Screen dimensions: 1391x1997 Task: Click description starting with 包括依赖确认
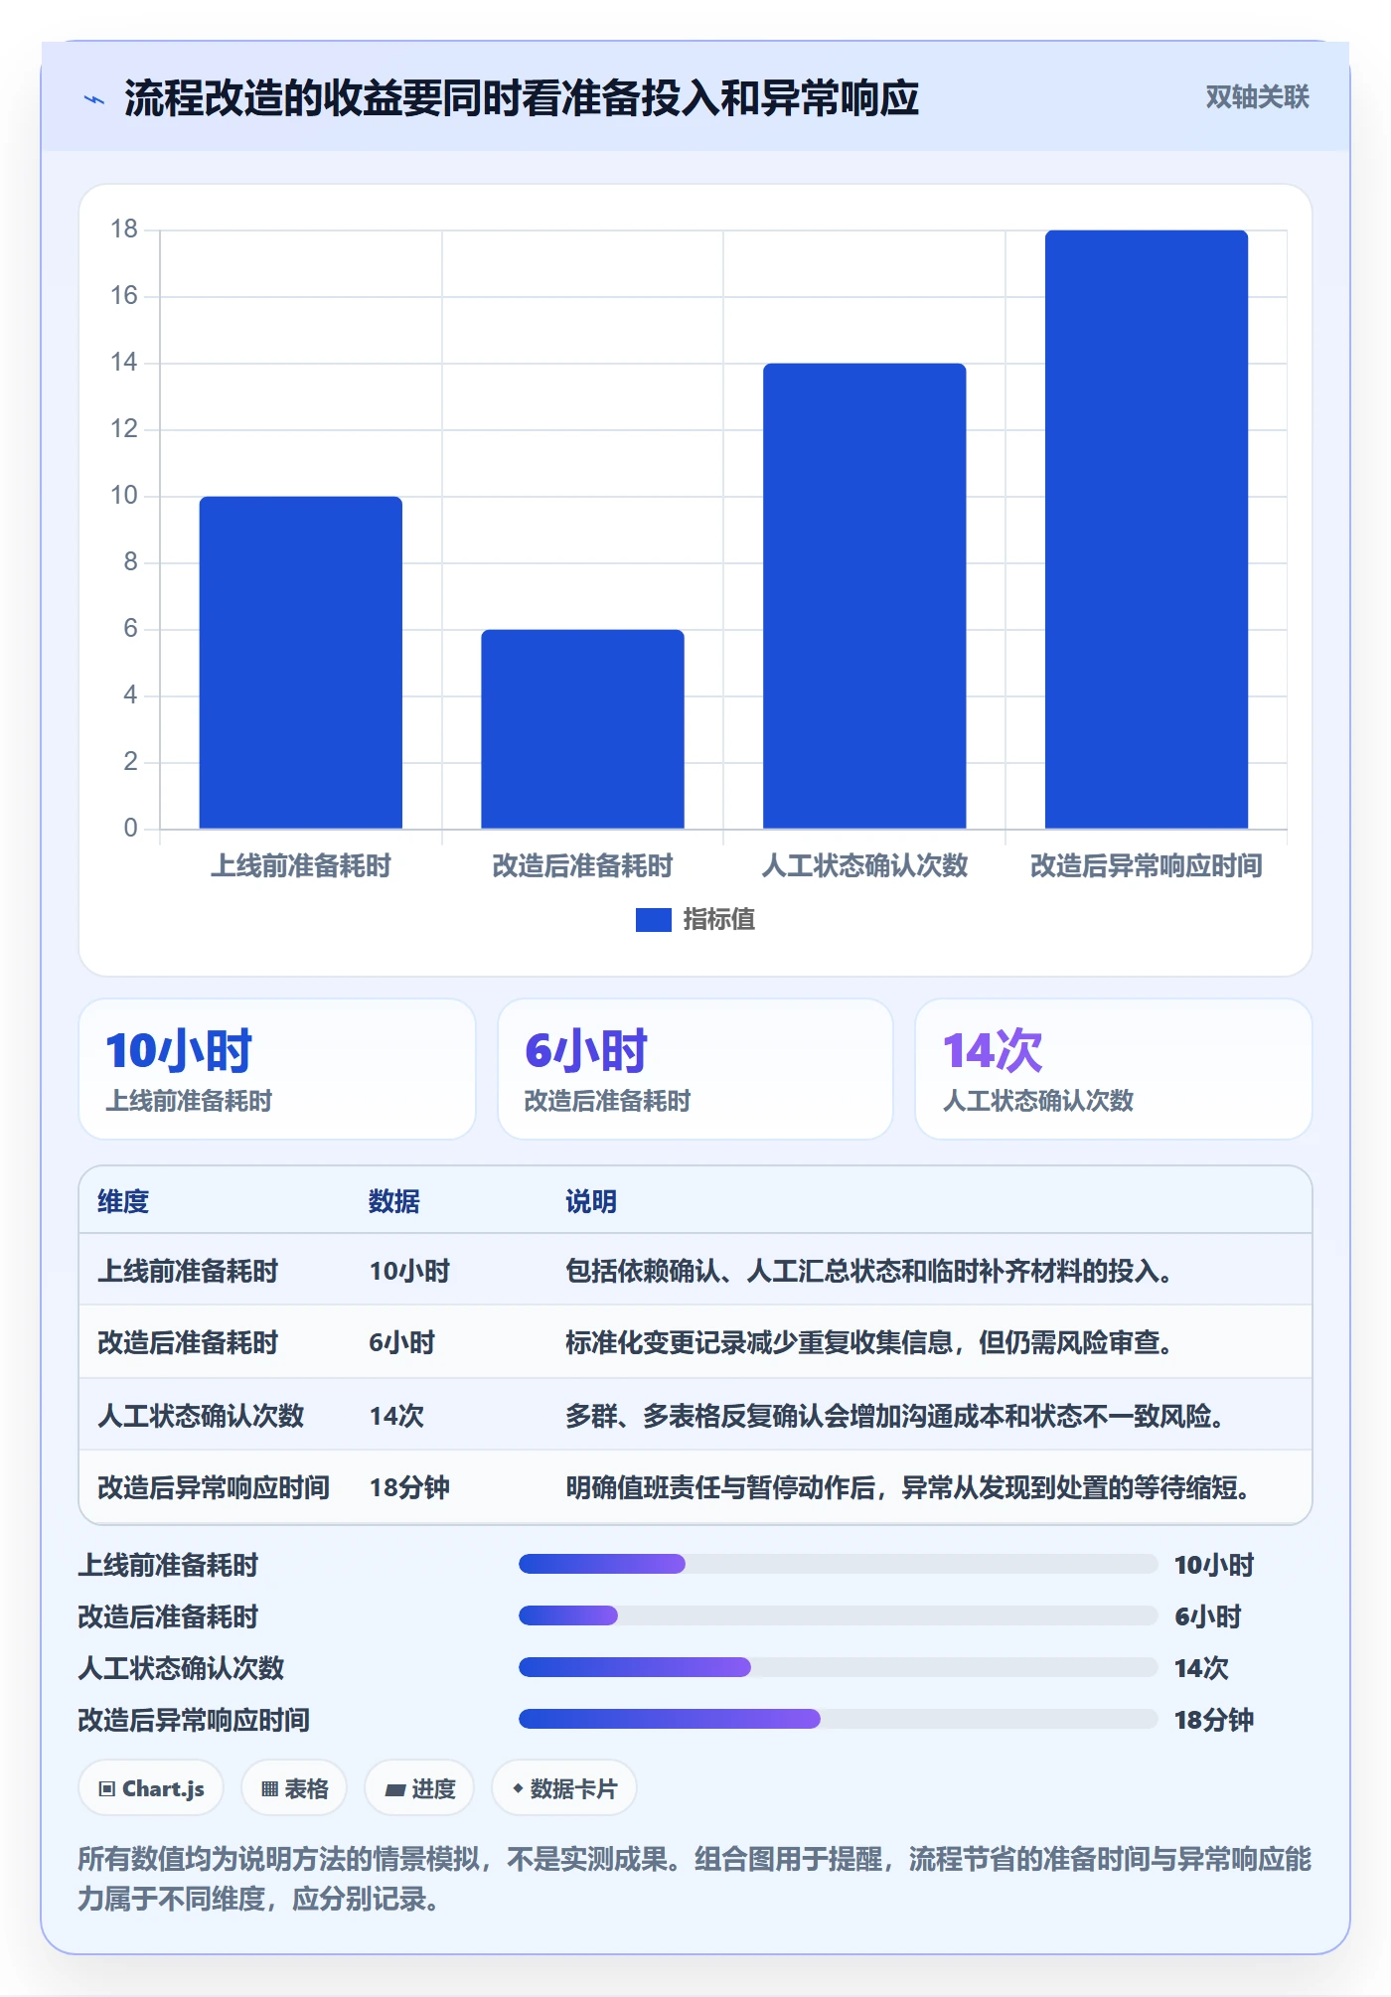pyautogui.click(x=869, y=1271)
